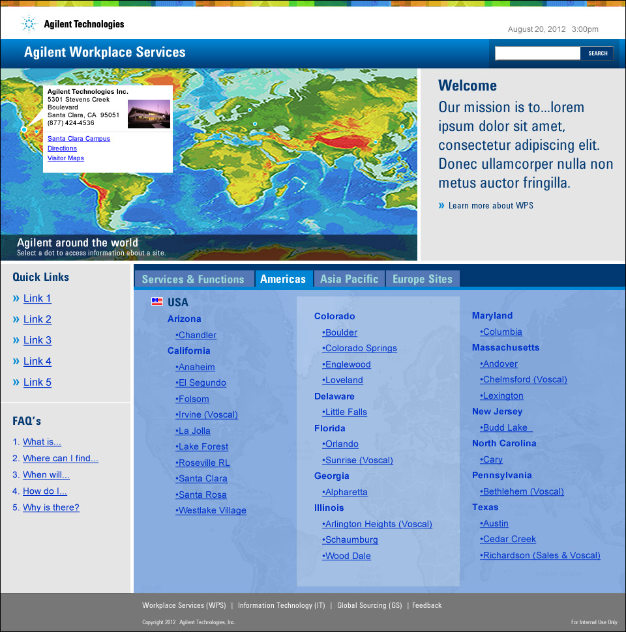626x632 pixels.
Task: Open the Andover site link
Action: coord(499,364)
